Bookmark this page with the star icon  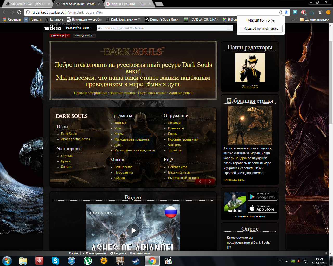[x=286, y=12]
